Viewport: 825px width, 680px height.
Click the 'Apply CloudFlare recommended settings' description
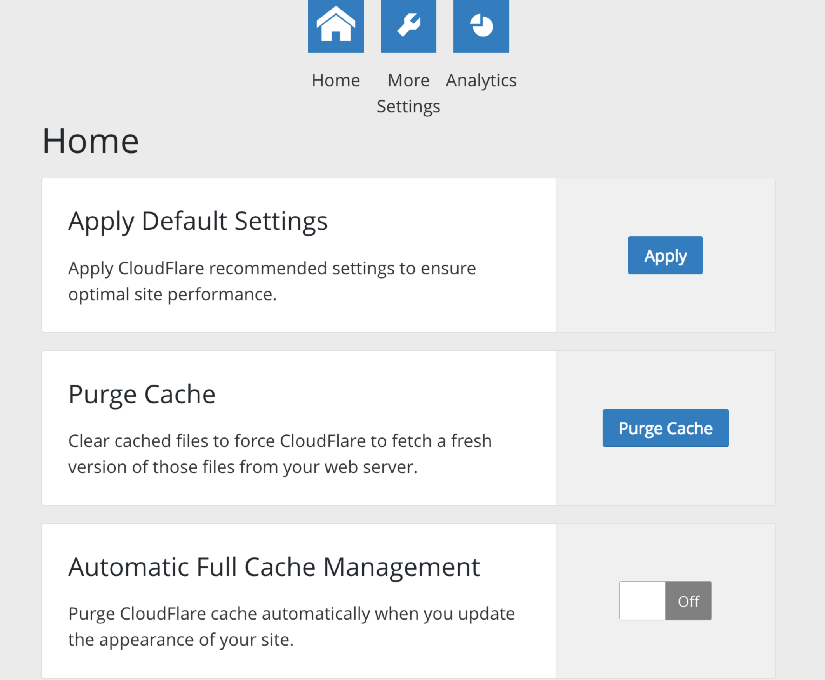coord(272,281)
